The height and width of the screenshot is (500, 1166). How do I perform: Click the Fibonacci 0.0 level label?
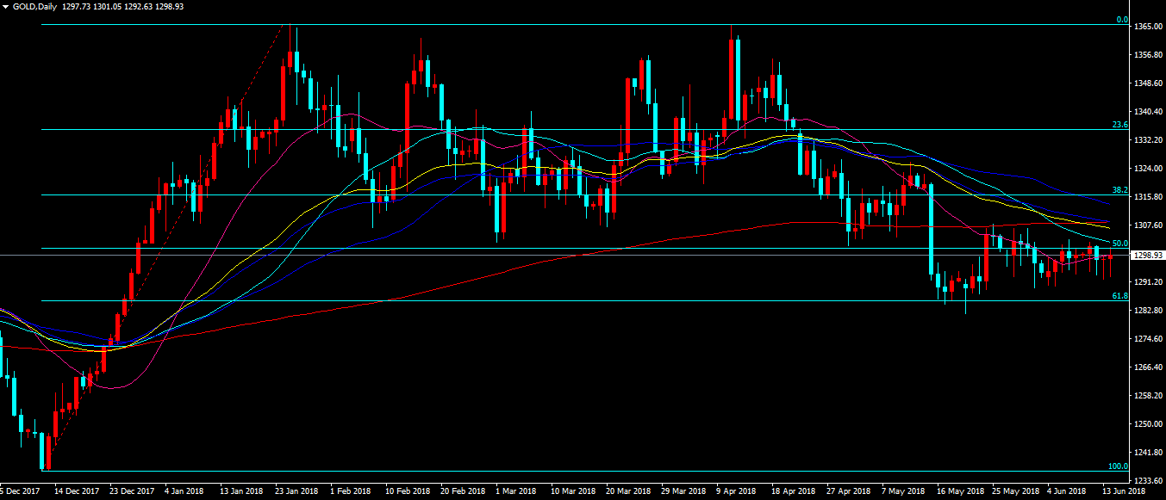(1122, 20)
